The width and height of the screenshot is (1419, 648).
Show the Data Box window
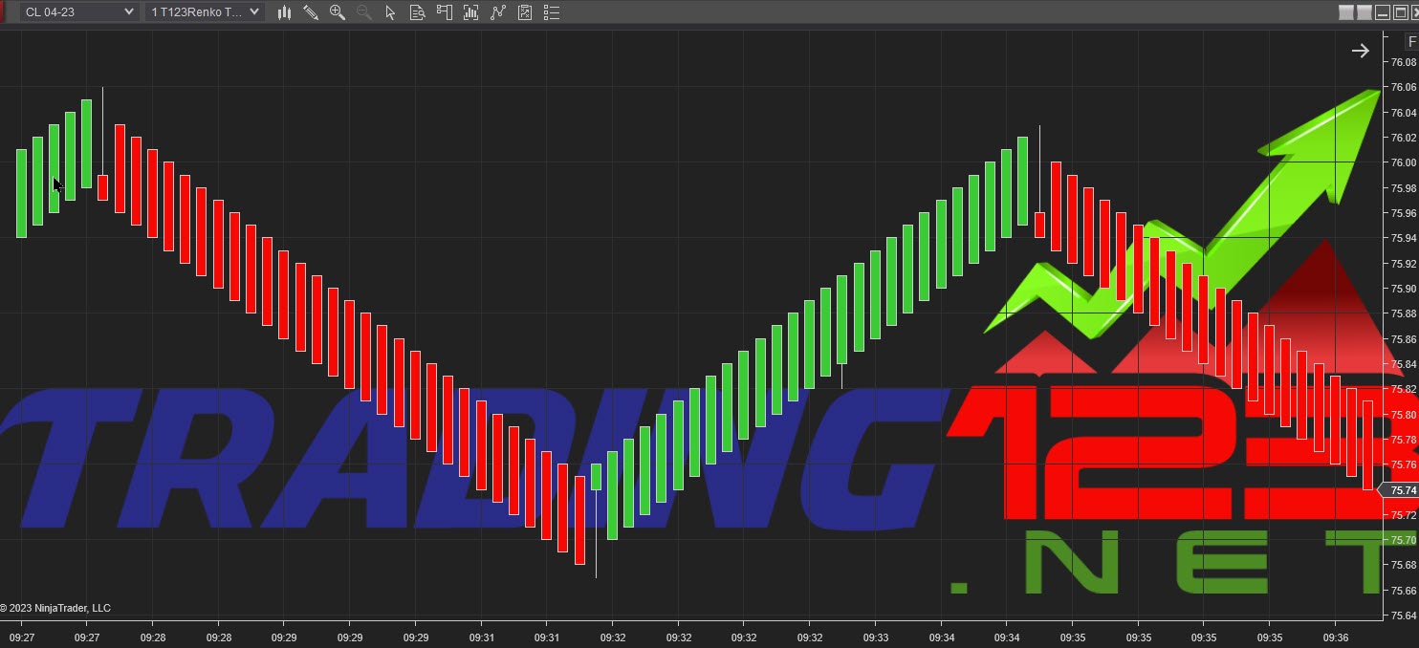coord(417,12)
